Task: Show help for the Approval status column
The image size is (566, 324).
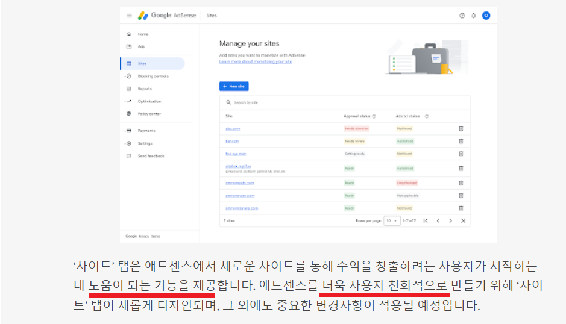Action: tap(374, 116)
